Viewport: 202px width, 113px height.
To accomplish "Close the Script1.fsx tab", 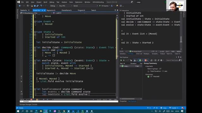I will [x=45, y=10].
